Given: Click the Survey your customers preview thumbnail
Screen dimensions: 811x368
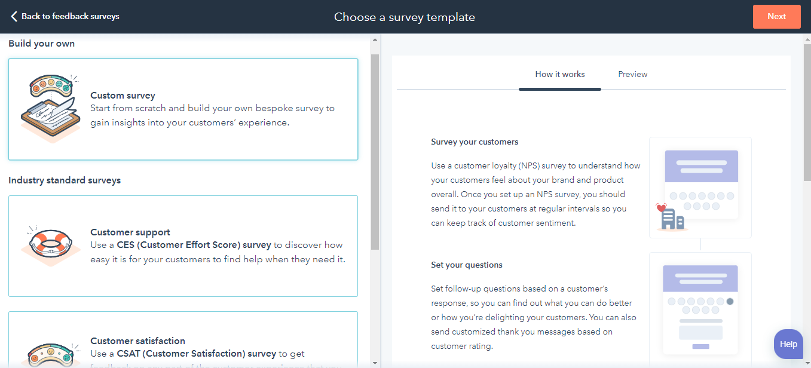Looking at the screenshot, I should 700,187.
